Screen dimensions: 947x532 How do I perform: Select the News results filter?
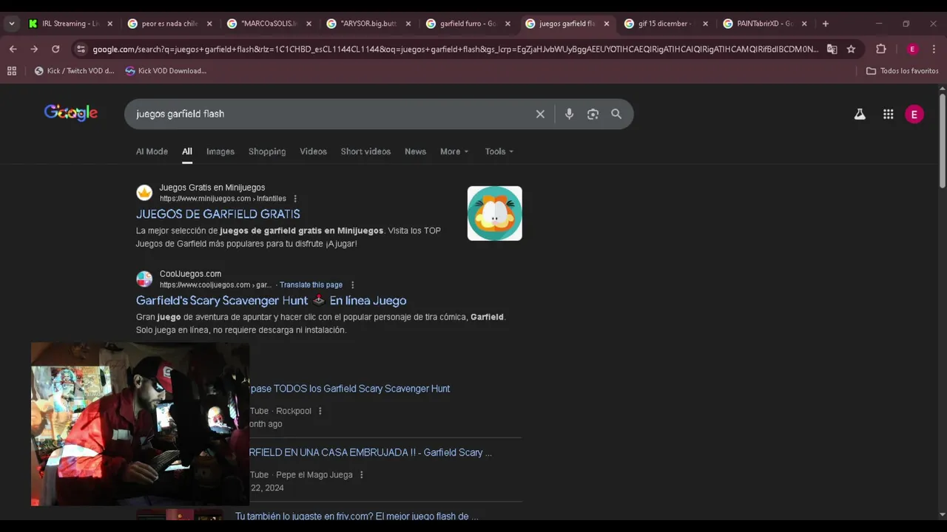pos(415,151)
